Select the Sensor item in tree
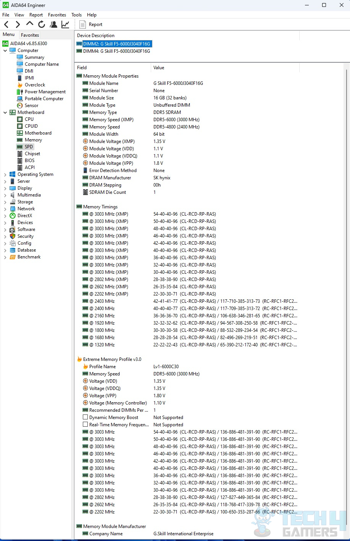 31,106
